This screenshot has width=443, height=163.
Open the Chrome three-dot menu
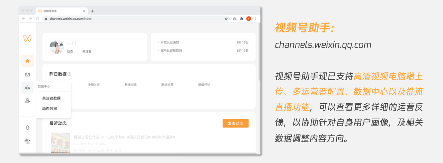256,19
